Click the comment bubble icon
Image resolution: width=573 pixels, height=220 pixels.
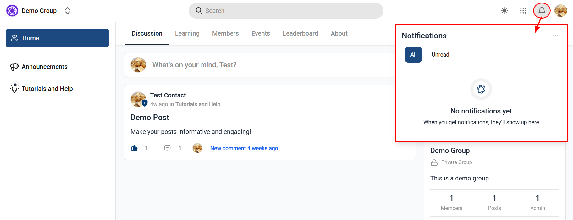[x=168, y=148]
